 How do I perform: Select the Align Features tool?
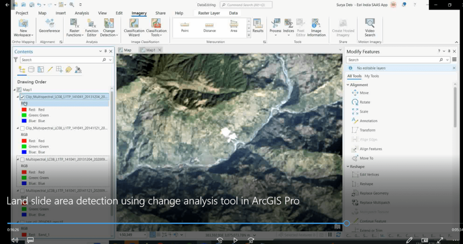pos(367,149)
